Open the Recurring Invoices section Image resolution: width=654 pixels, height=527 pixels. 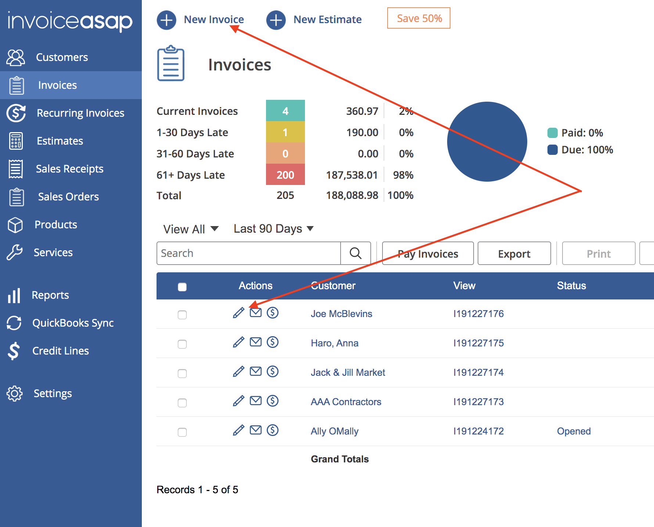80,113
